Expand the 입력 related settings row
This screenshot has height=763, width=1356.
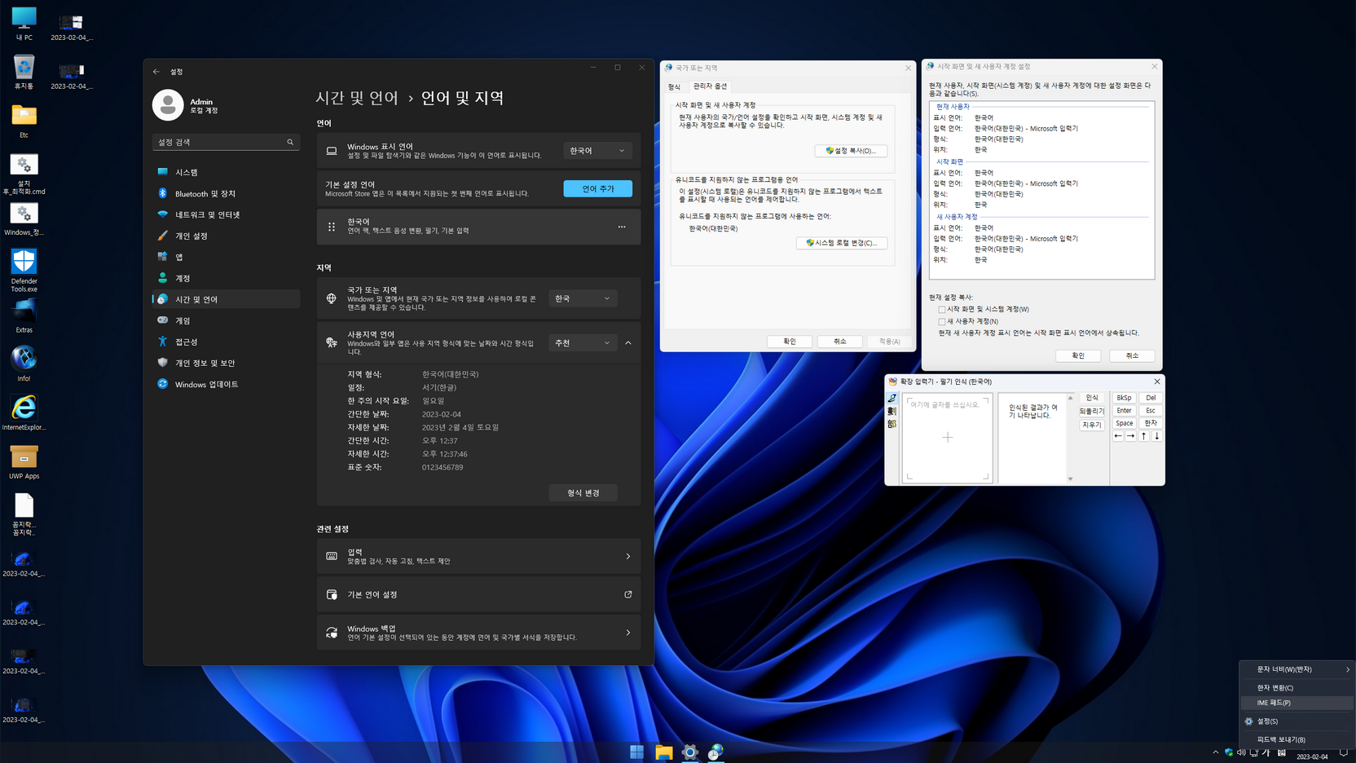click(x=478, y=556)
